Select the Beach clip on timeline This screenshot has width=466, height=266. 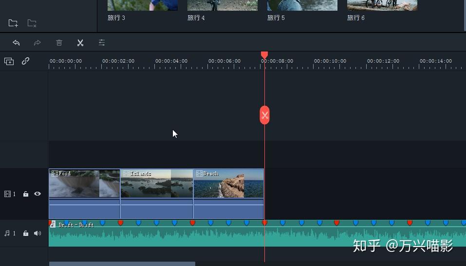coord(228,194)
